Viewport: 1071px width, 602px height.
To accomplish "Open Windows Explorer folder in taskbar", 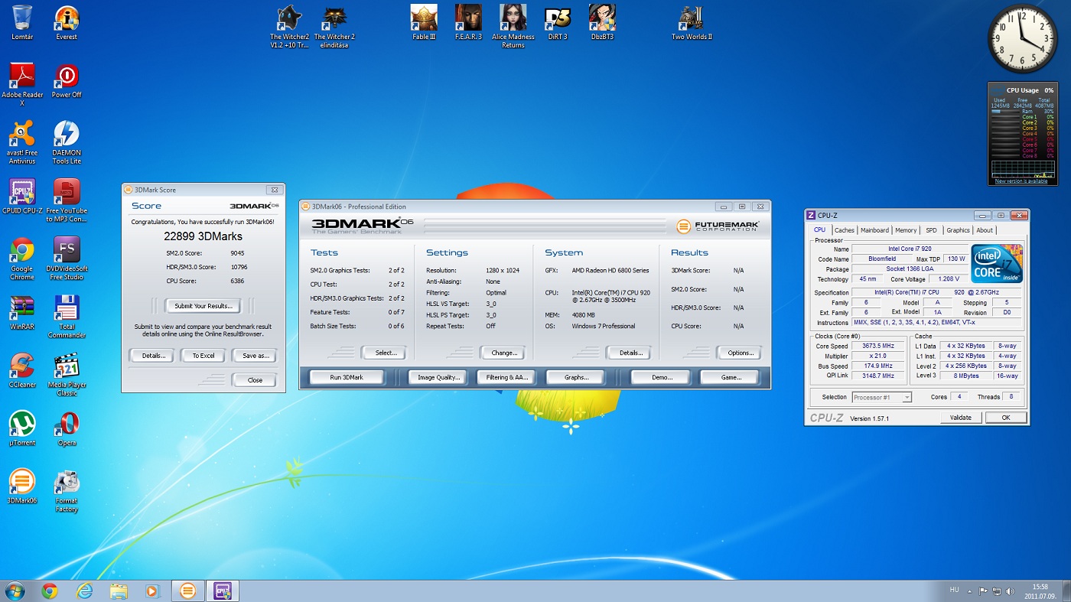I will point(119,591).
